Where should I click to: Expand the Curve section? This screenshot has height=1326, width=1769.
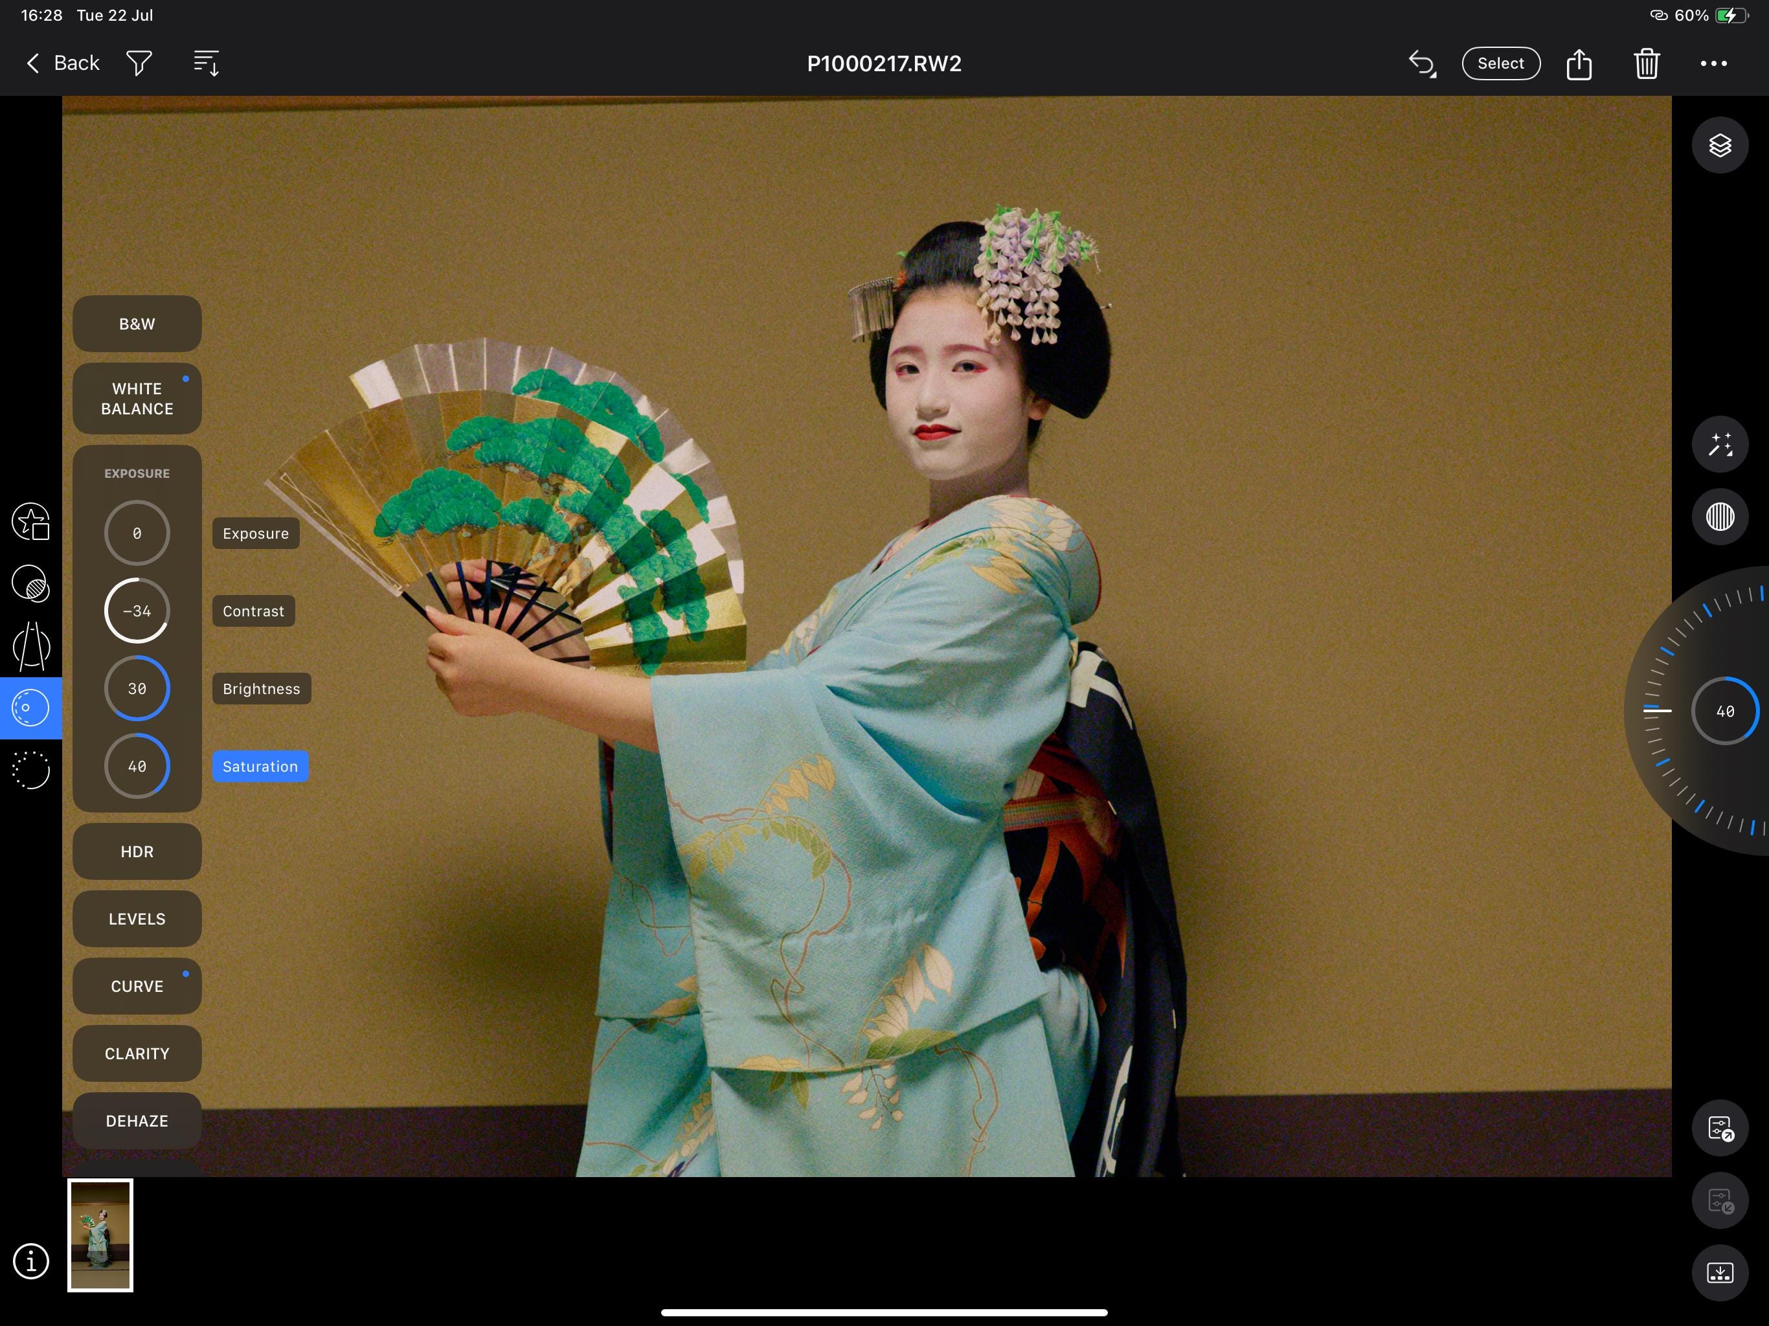coord(137,986)
